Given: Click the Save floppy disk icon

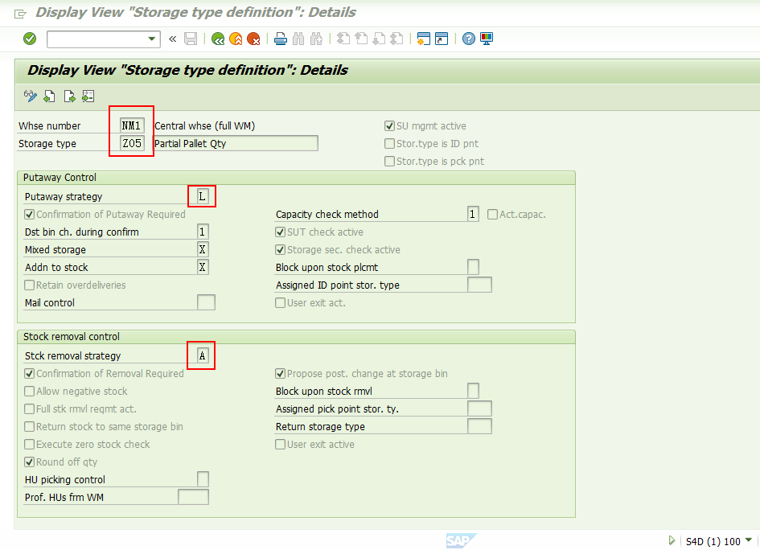Looking at the screenshot, I should [191, 39].
